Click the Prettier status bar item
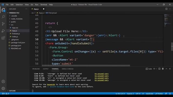 159,94
